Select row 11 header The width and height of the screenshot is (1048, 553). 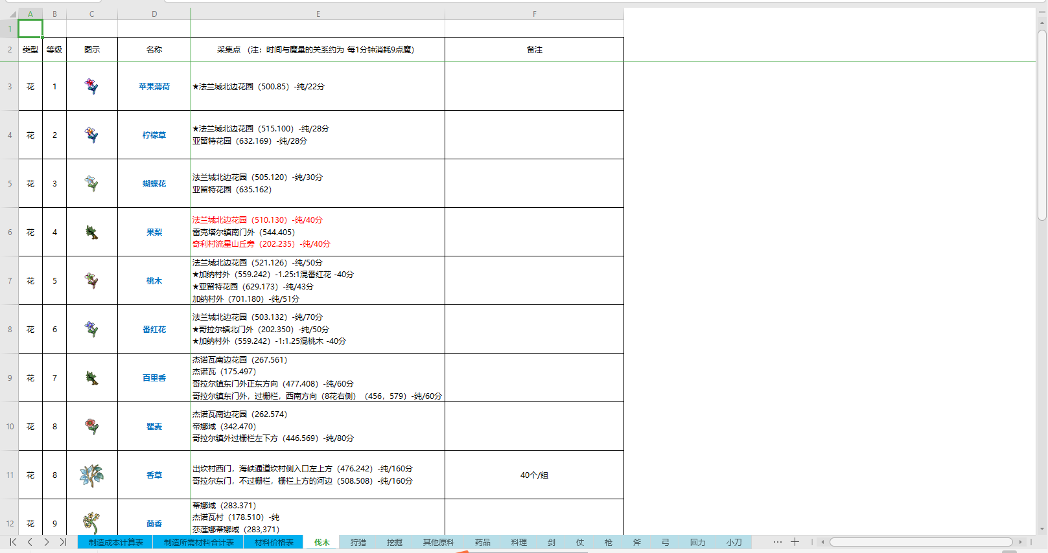9,475
